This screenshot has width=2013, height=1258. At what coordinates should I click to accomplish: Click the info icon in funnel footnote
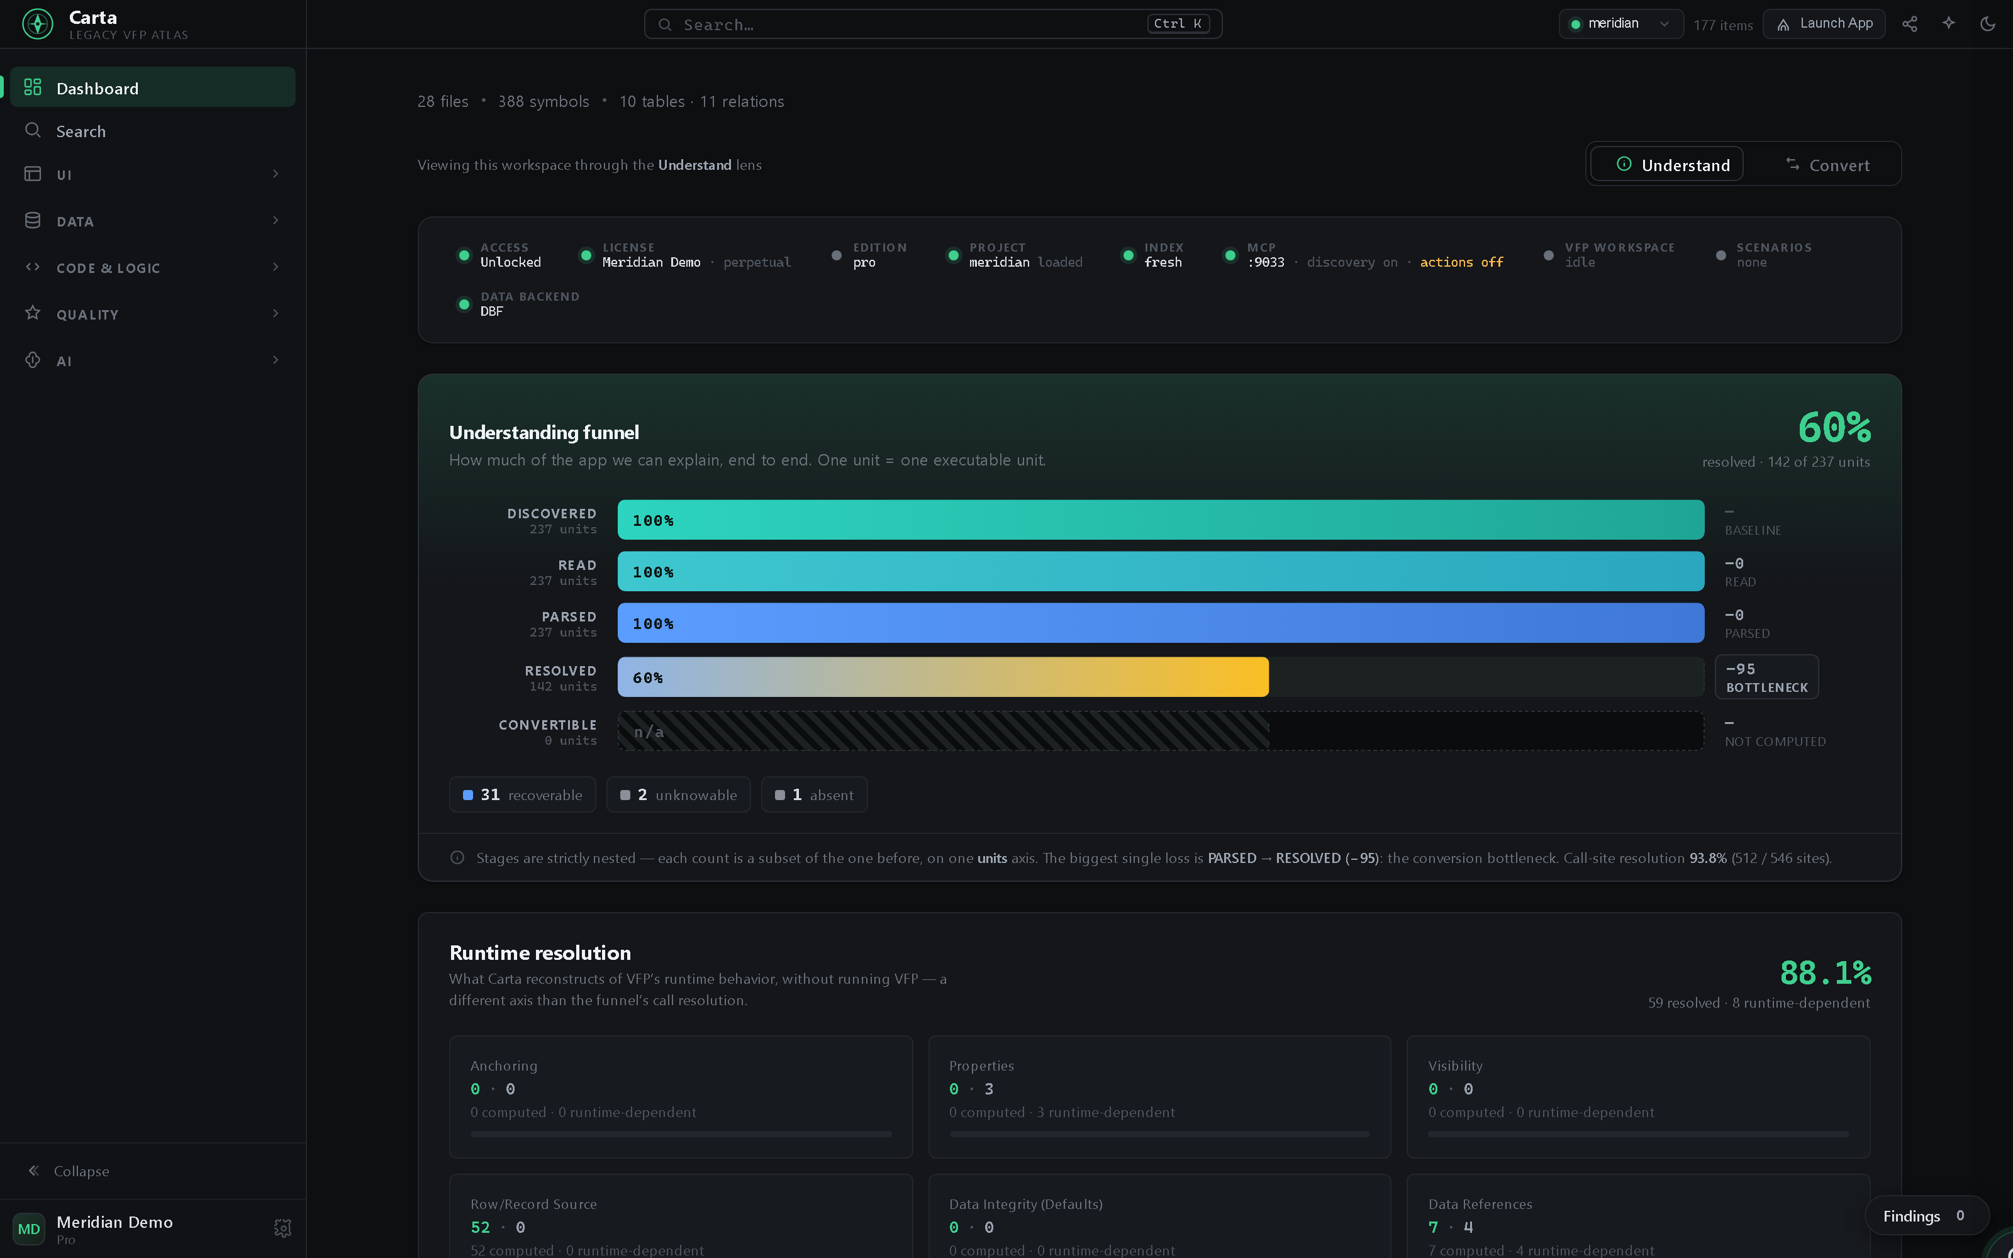click(457, 858)
